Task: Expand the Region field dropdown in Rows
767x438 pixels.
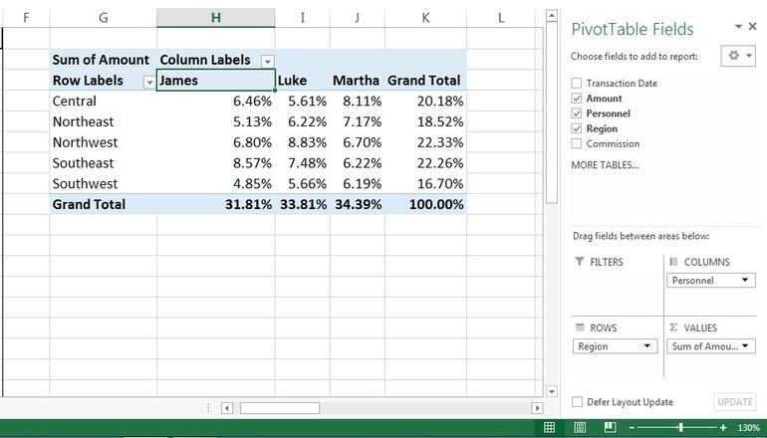Action: click(x=647, y=346)
